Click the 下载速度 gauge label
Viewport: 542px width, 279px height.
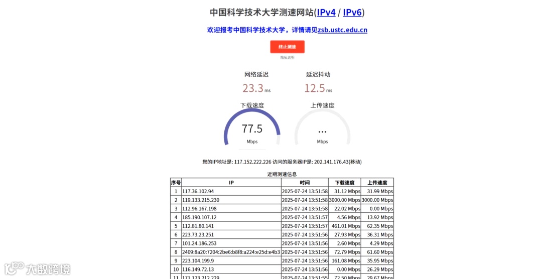(252, 105)
